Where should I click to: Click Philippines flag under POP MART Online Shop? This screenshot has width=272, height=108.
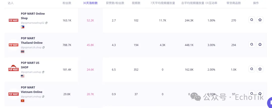click(x=23, y=27)
